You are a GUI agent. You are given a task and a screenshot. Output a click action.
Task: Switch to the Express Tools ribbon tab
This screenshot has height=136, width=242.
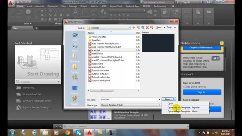(x=116, y=6)
